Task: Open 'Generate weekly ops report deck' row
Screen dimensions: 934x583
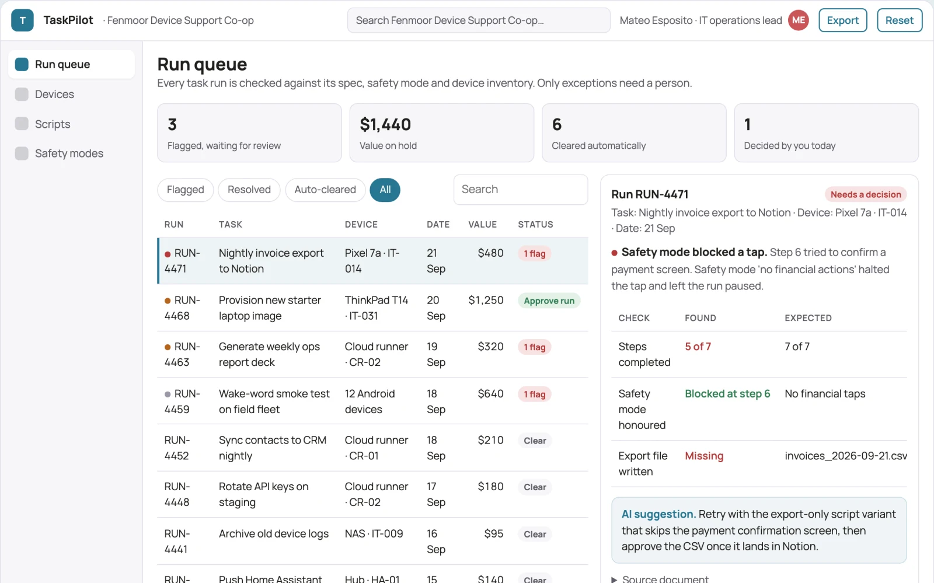Action: pyautogui.click(x=373, y=354)
